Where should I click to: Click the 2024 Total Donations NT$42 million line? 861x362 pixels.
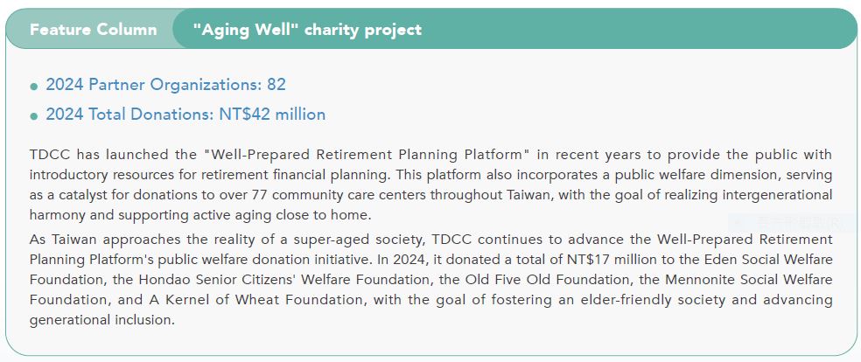click(x=185, y=114)
